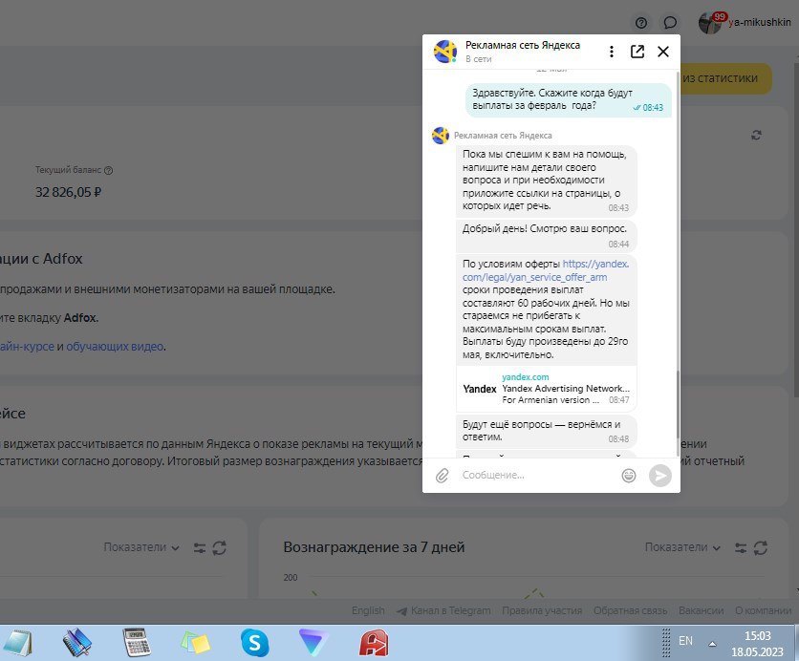Open the three-dot menu in the chat header

(x=612, y=52)
